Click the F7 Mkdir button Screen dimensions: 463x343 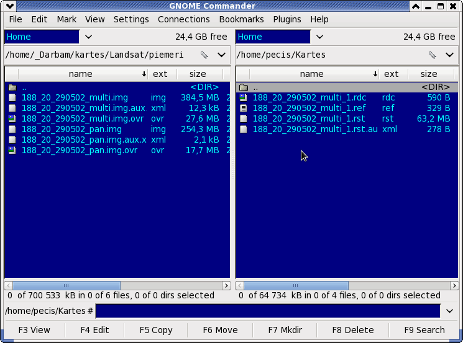point(285,330)
